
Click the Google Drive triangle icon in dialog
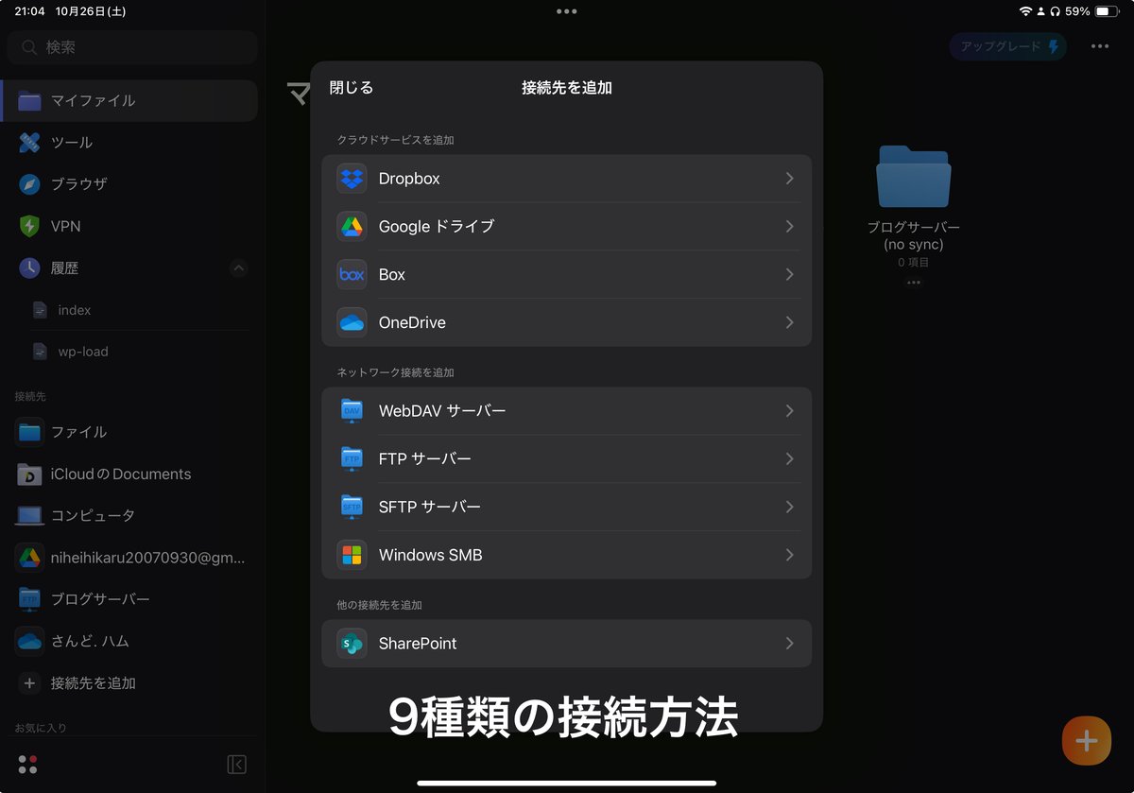click(352, 227)
